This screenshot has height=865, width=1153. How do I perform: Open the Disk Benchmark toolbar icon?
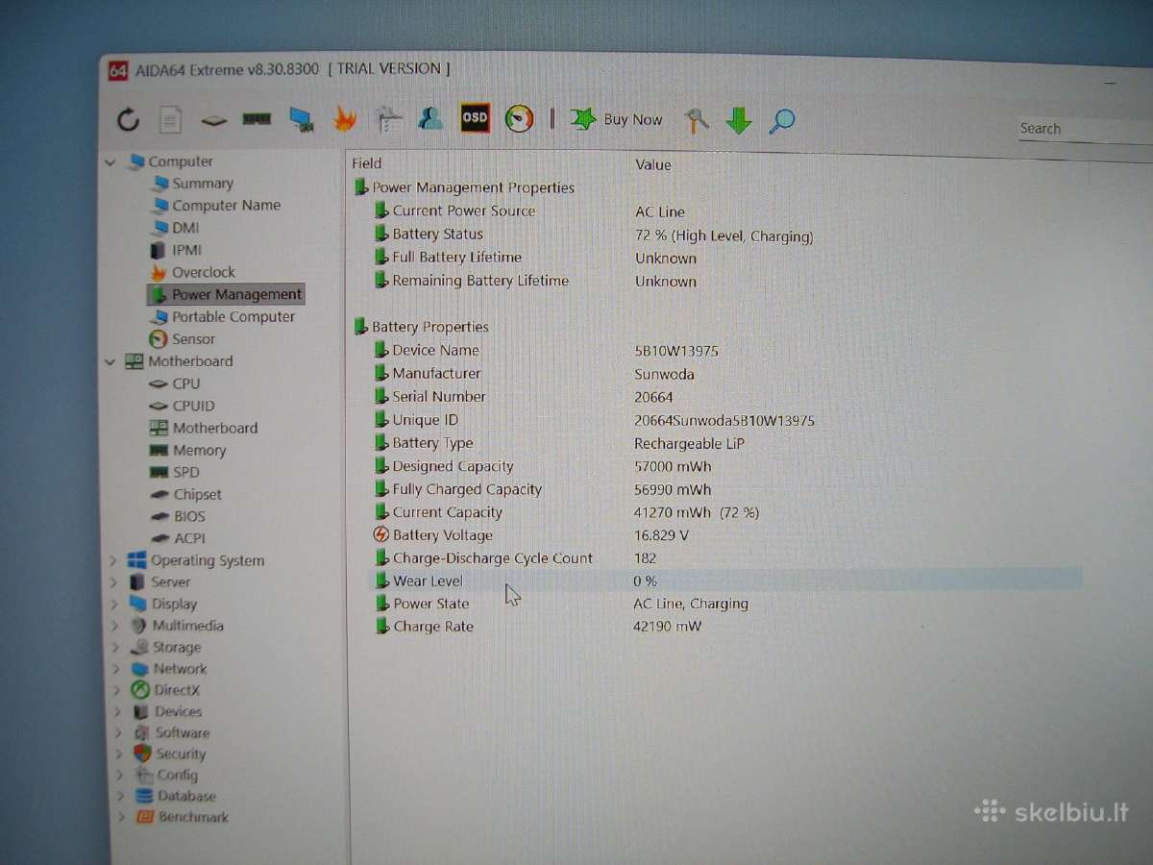[x=213, y=121]
